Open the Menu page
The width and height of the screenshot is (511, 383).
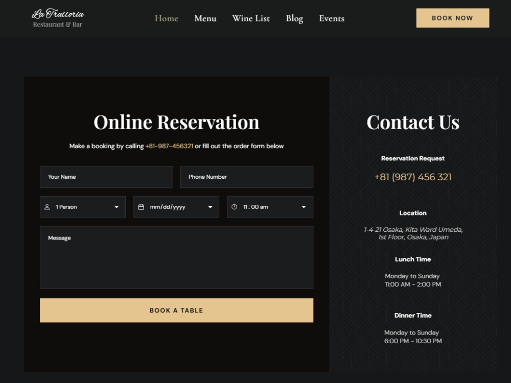[x=205, y=18]
